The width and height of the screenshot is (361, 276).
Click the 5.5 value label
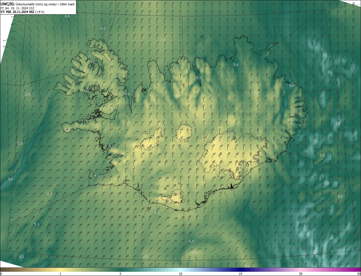click(199, 77)
